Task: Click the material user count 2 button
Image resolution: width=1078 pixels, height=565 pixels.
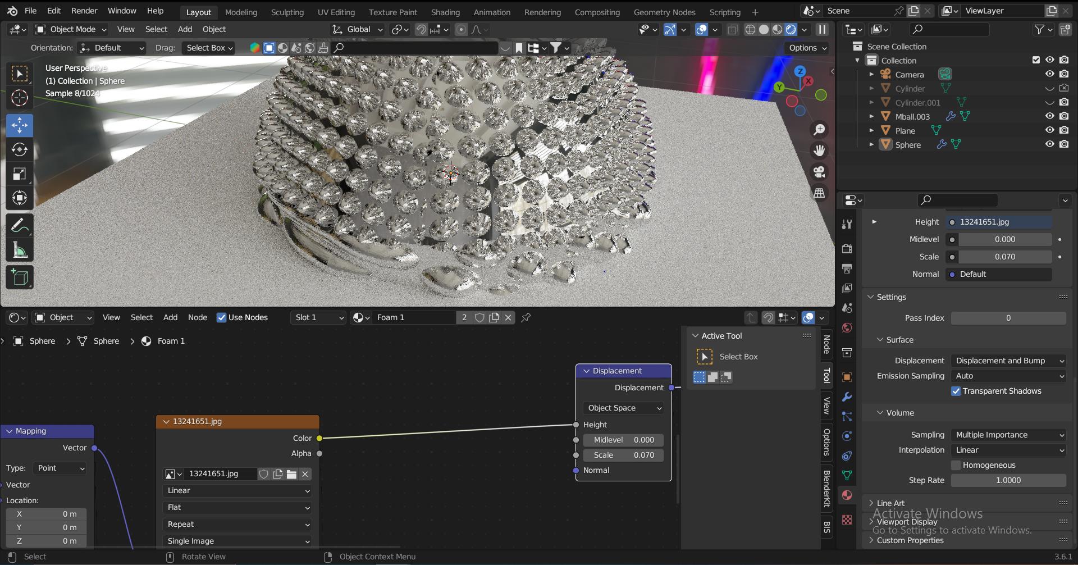Action: (x=464, y=317)
